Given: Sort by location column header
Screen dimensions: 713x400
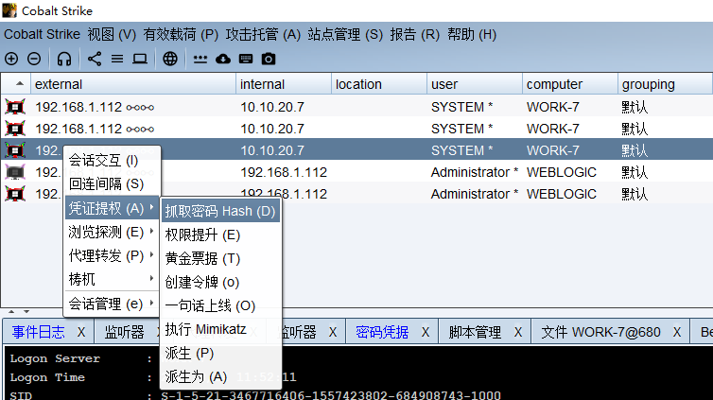Looking at the screenshot, I should (379, 84).
